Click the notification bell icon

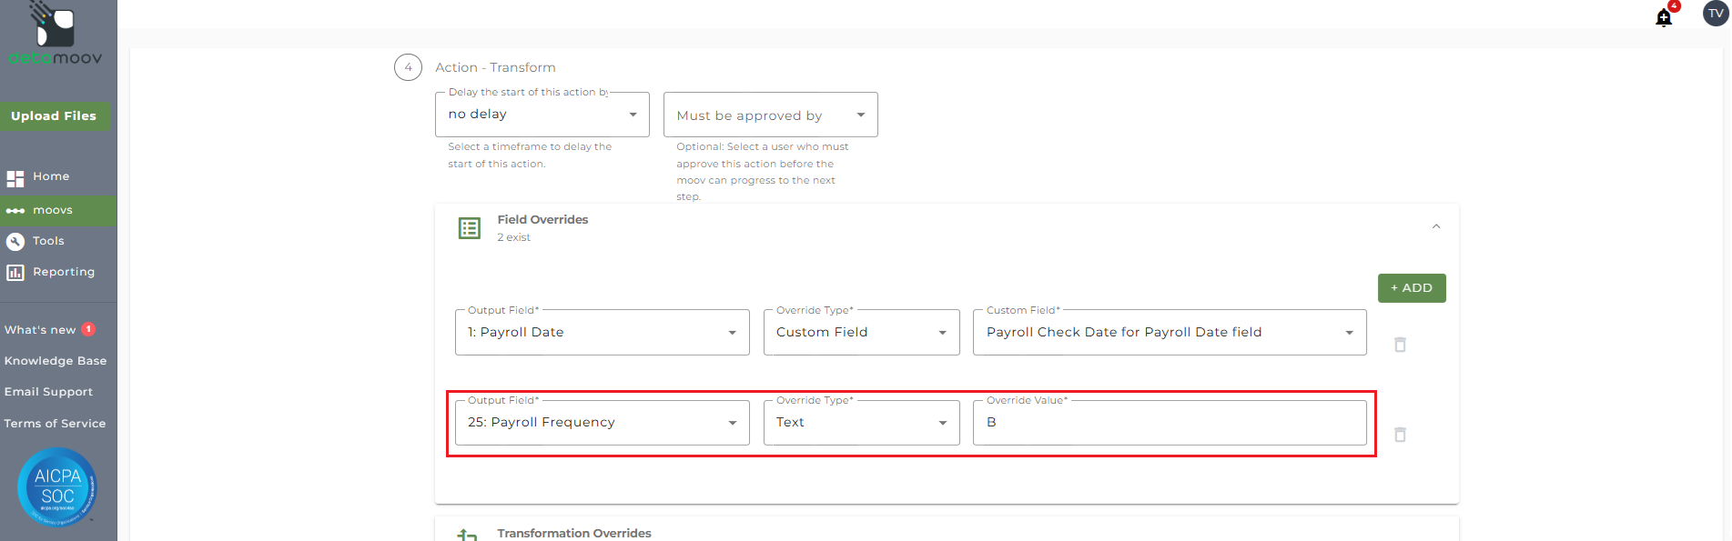pyautogui.click(x=1664, y=17)
